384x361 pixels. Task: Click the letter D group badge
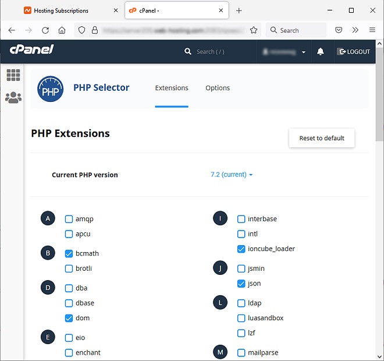(x=48, y=287)
